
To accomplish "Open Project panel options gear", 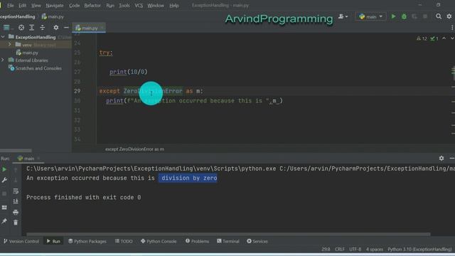I will [x=55, y=28].
